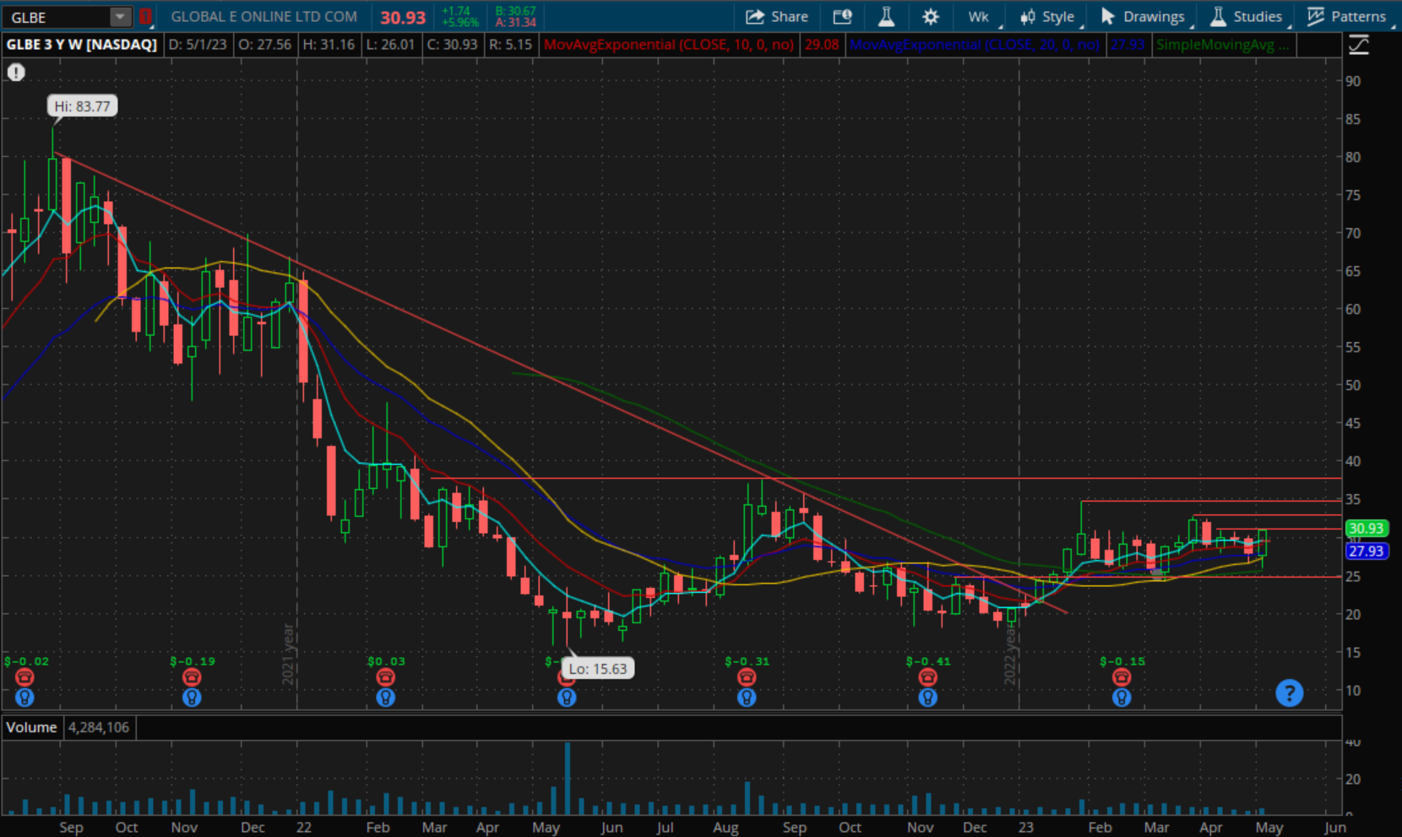Click the B: 30.67 bid value
The height and width of the screenshot is (837, 1402).
515,11
